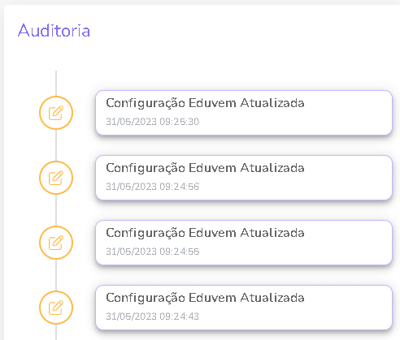Click the edit icon for the 09:24:55 entry
This screenshot has width=400, height=340.
pyautogui.click(x=56, y=243)
